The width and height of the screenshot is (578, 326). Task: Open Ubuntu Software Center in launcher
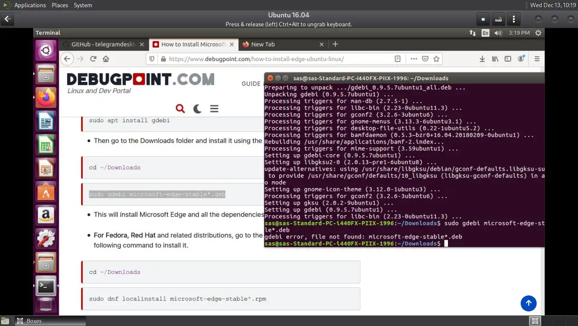click(46, 192)
